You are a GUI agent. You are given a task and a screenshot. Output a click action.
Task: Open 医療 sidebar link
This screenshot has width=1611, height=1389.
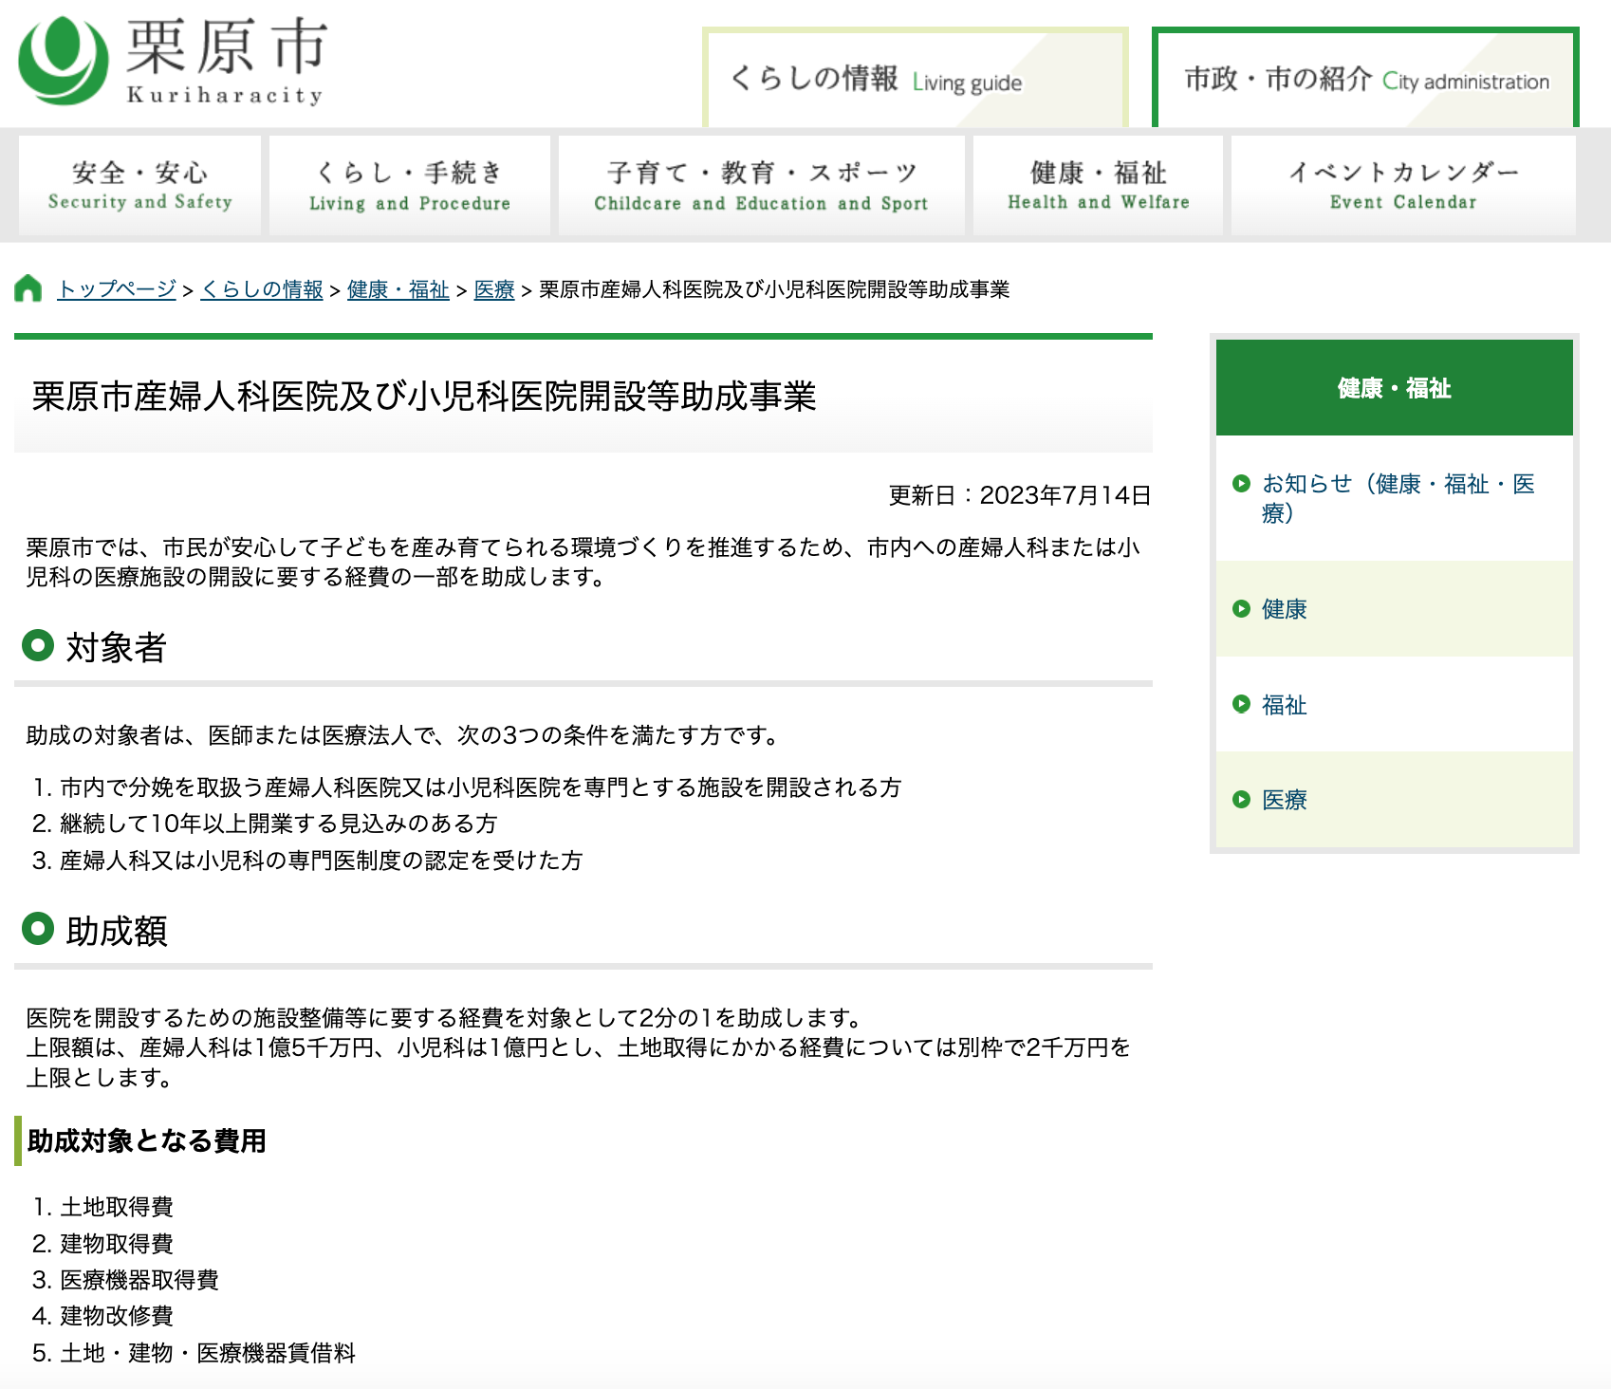[1285, 800]
